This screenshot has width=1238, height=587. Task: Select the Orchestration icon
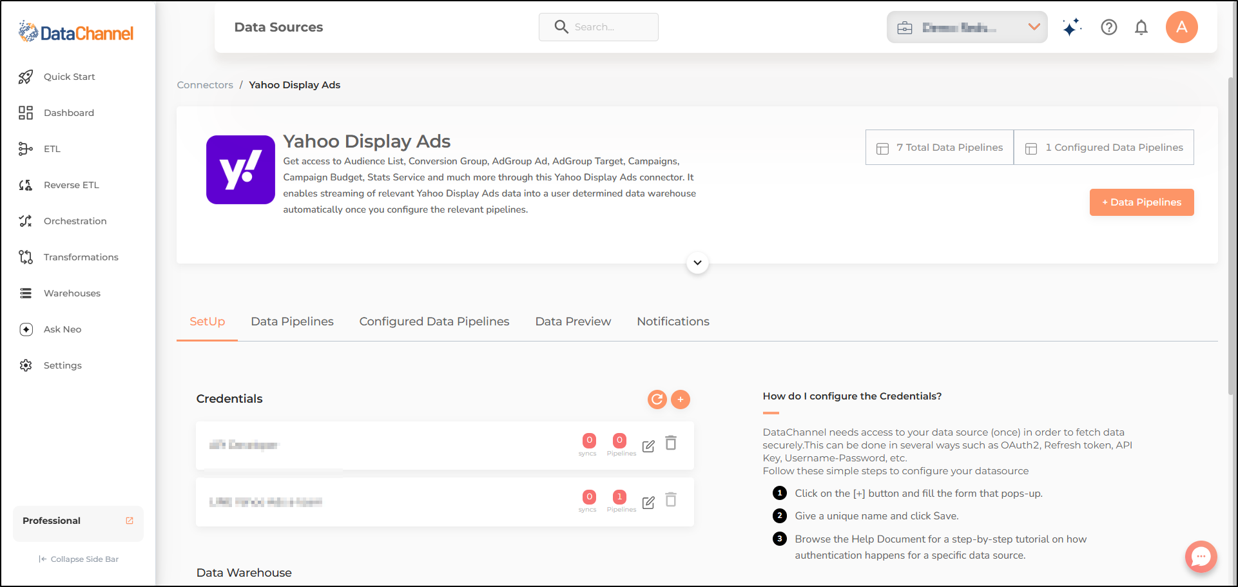(x=26, y=221)
